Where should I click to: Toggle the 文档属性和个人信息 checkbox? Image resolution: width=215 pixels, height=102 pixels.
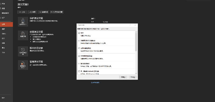(x=79, y=40)
